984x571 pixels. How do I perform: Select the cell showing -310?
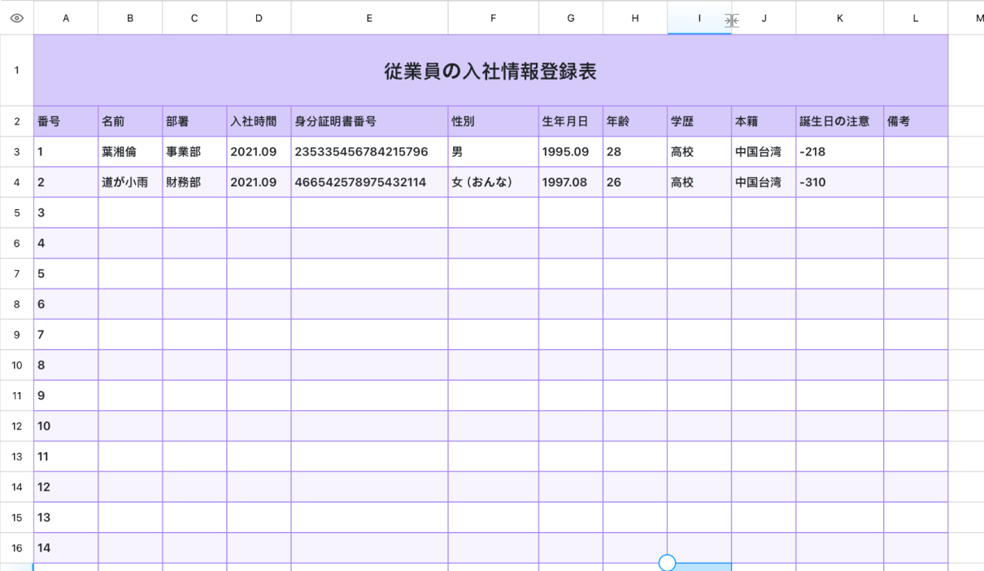click(840, 182)
